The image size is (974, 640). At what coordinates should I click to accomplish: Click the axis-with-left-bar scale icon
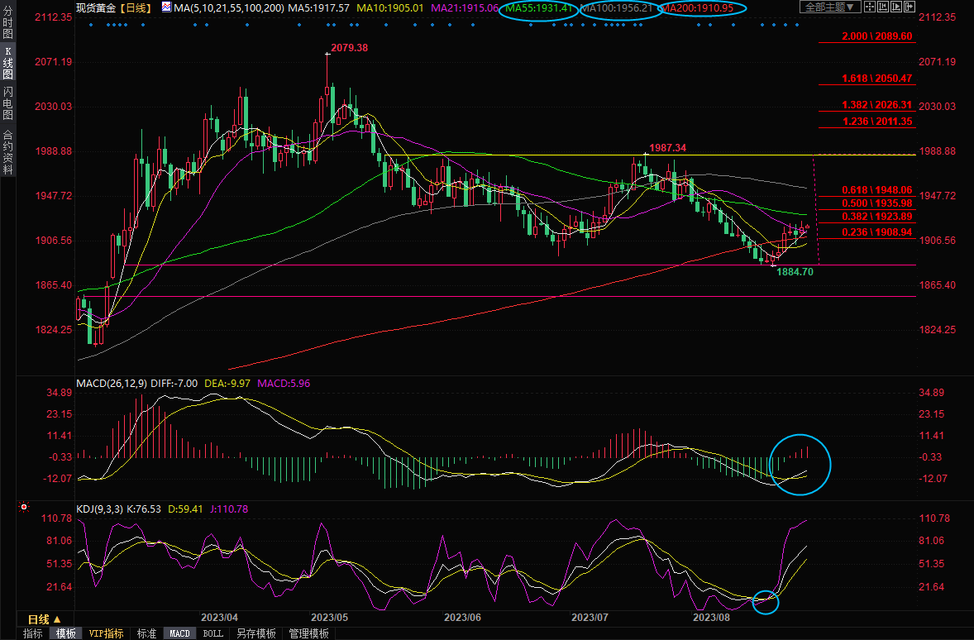(883, 7)
